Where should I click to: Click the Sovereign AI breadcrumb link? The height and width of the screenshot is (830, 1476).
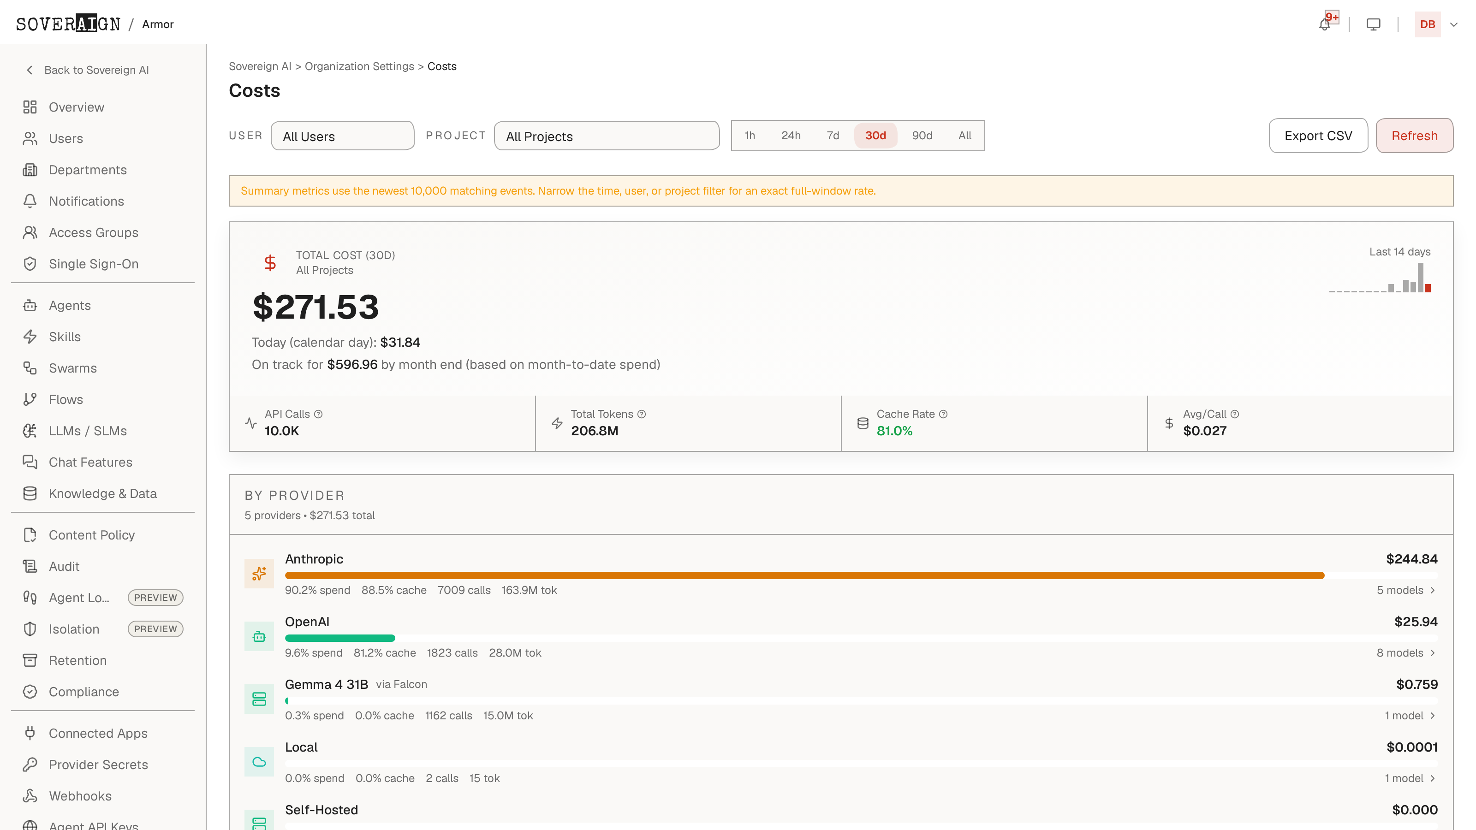tap(260, 66)
